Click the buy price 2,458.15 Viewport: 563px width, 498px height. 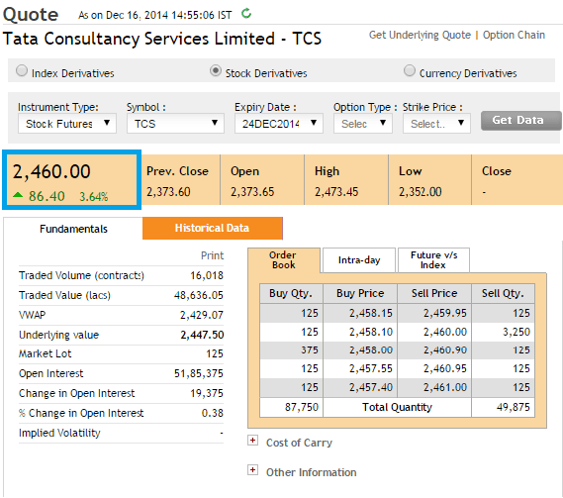pyautogui.click(x=371, y=313)
